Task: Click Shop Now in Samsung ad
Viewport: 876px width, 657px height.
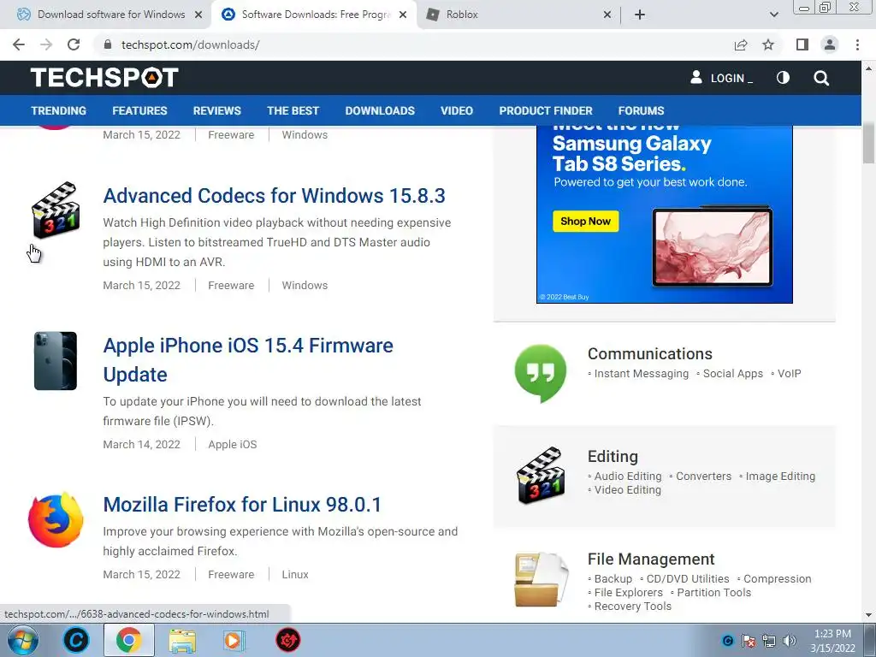Action: pos(585,222)
